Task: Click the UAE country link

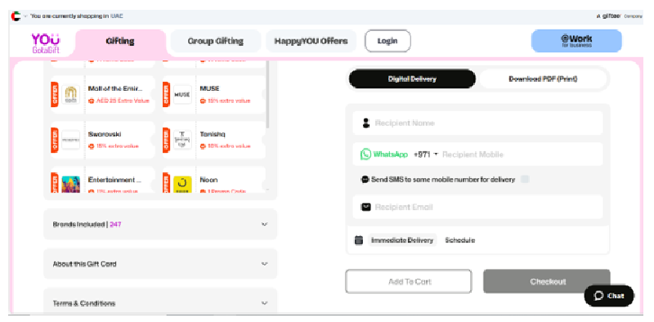Action: [116, 16]
